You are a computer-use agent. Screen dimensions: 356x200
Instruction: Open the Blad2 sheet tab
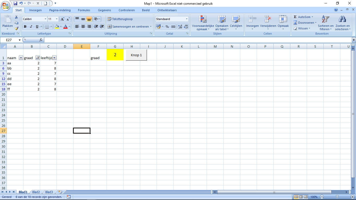(36, 192)
